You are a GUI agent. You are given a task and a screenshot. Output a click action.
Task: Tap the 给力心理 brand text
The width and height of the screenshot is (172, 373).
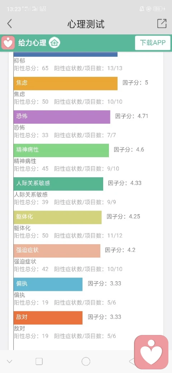(x=32, y=43)
